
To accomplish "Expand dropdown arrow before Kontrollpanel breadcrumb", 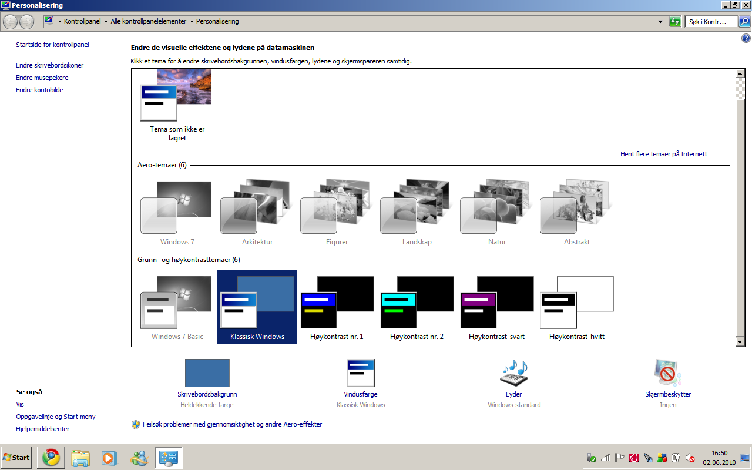I will (59, 21).
